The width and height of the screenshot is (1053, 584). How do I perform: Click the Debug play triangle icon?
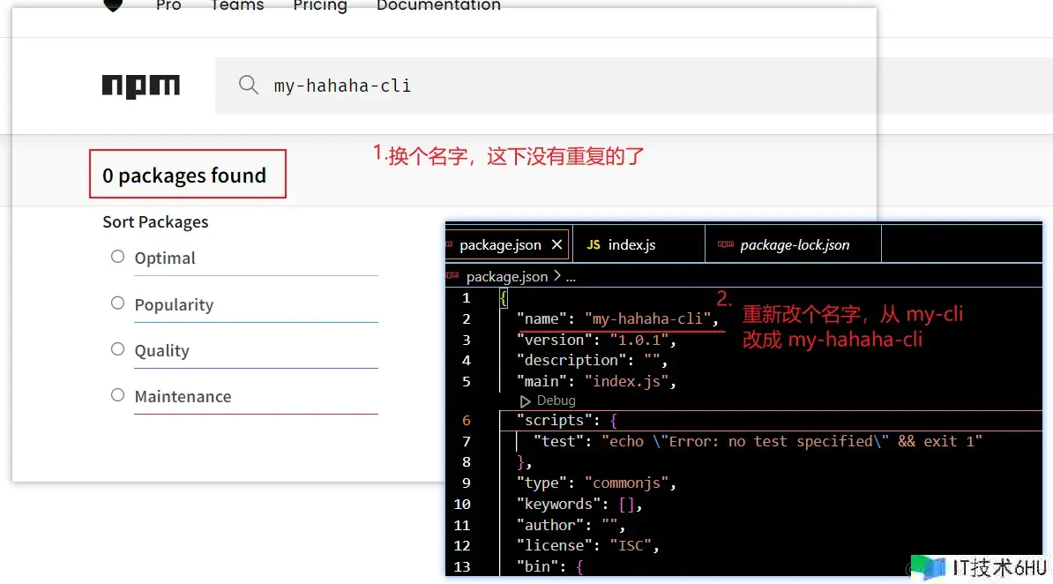point(525,401)
